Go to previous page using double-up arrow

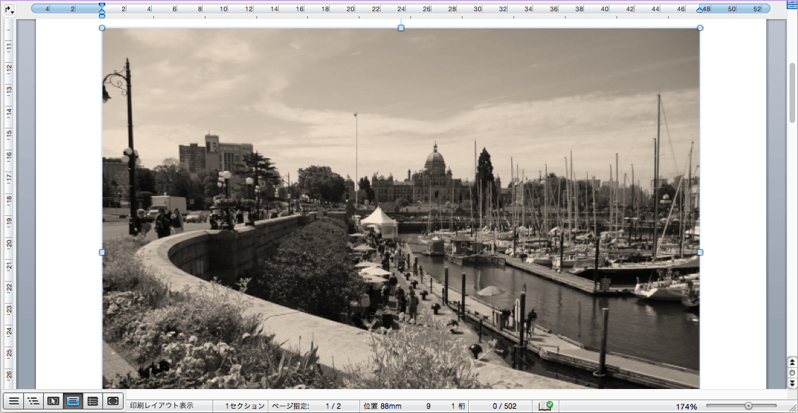pos(792,362)
